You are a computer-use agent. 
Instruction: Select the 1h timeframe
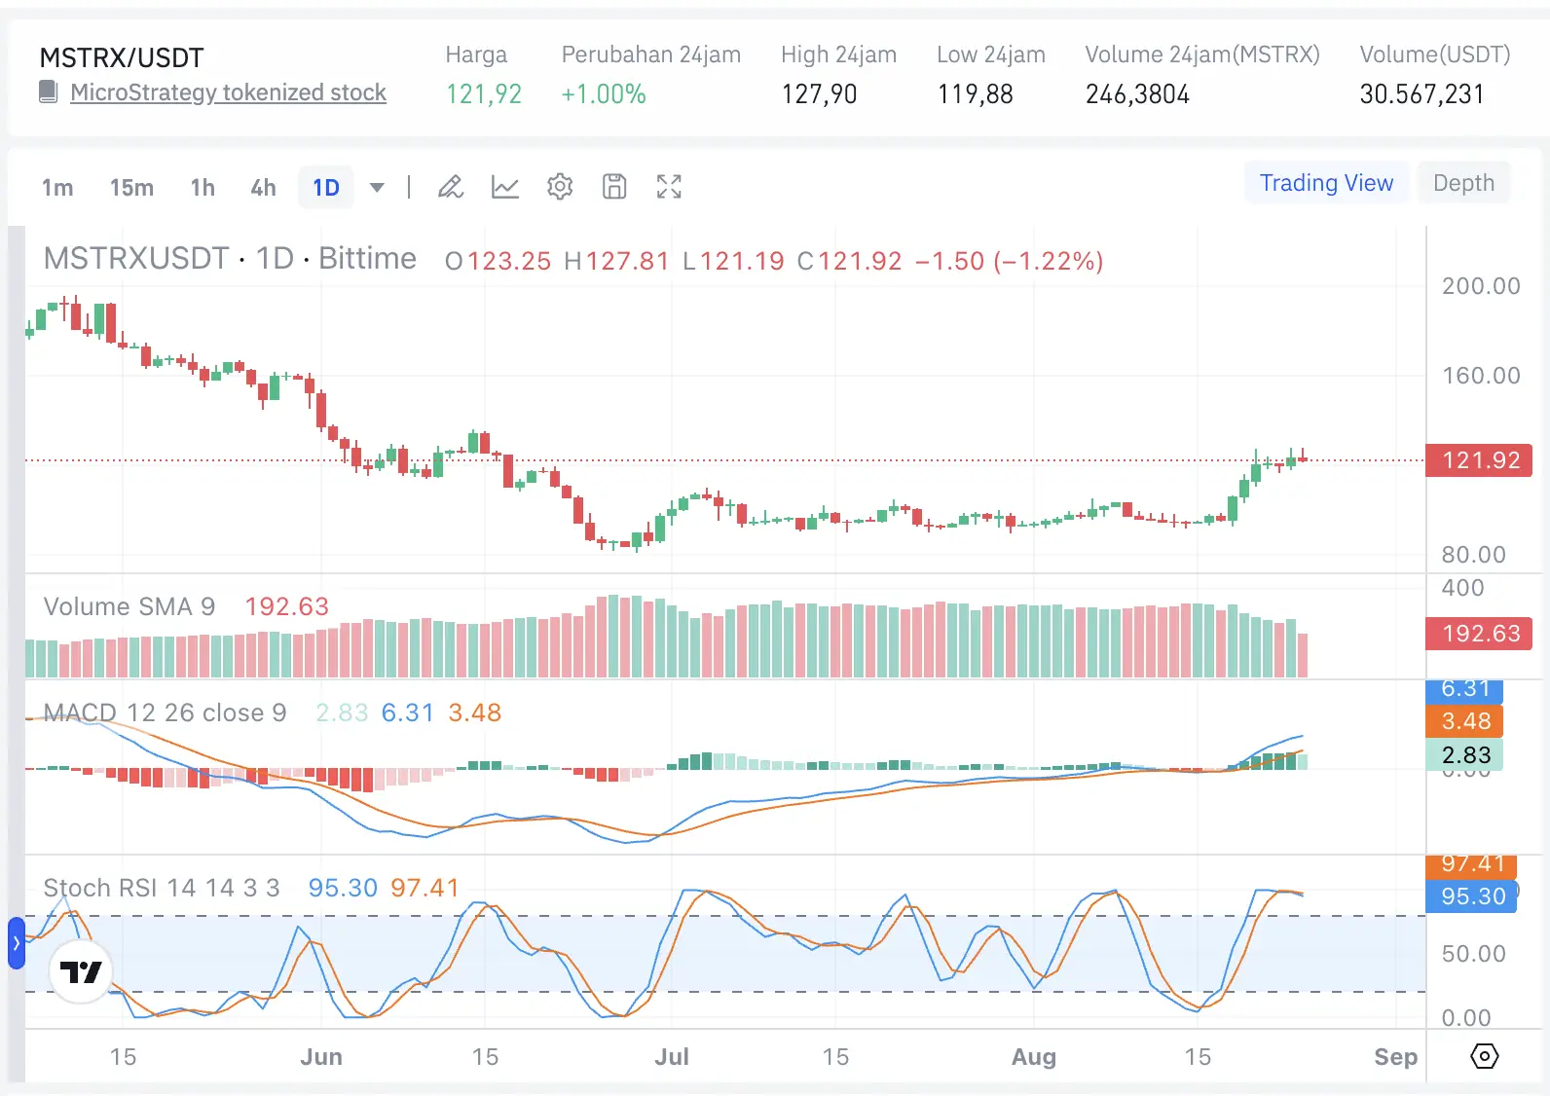point(203,188)
